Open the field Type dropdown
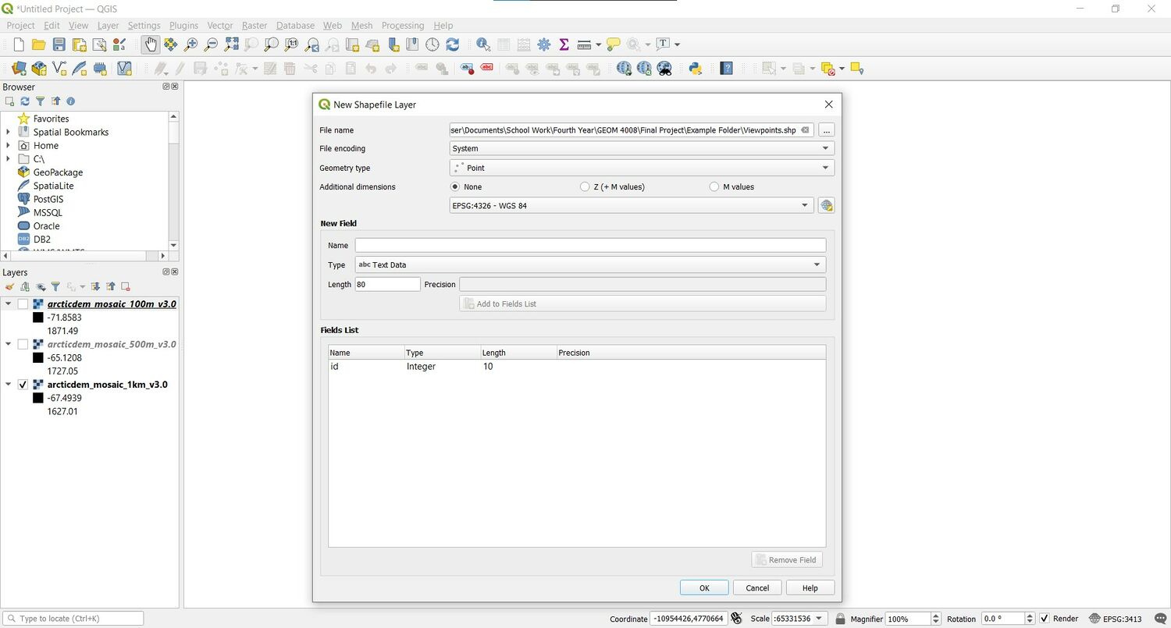Viewport: 1171px width, 628px height. (816, 264)
